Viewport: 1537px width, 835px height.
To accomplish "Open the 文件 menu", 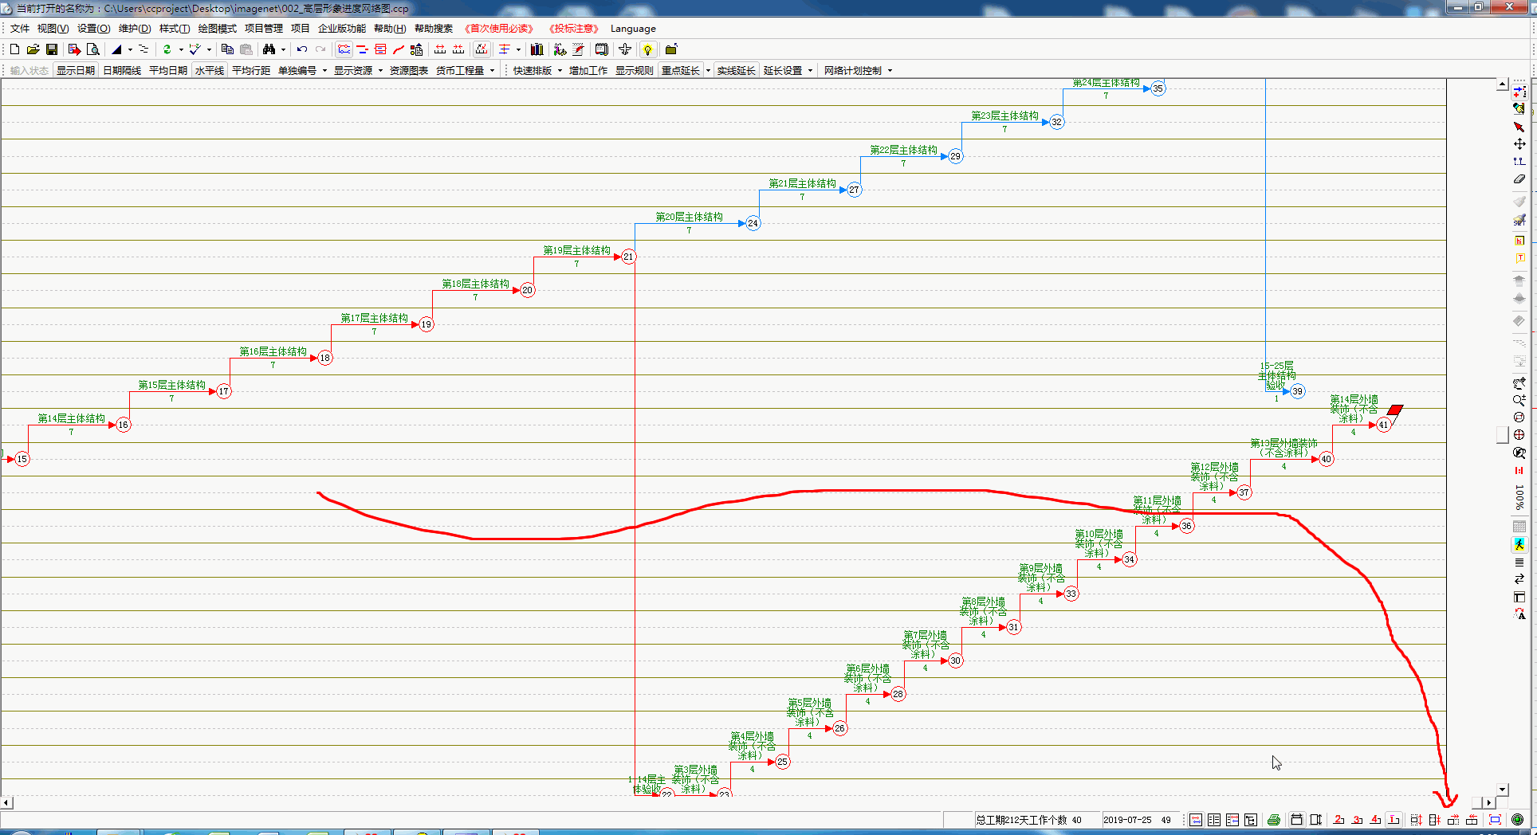I will tap(20, 29).
